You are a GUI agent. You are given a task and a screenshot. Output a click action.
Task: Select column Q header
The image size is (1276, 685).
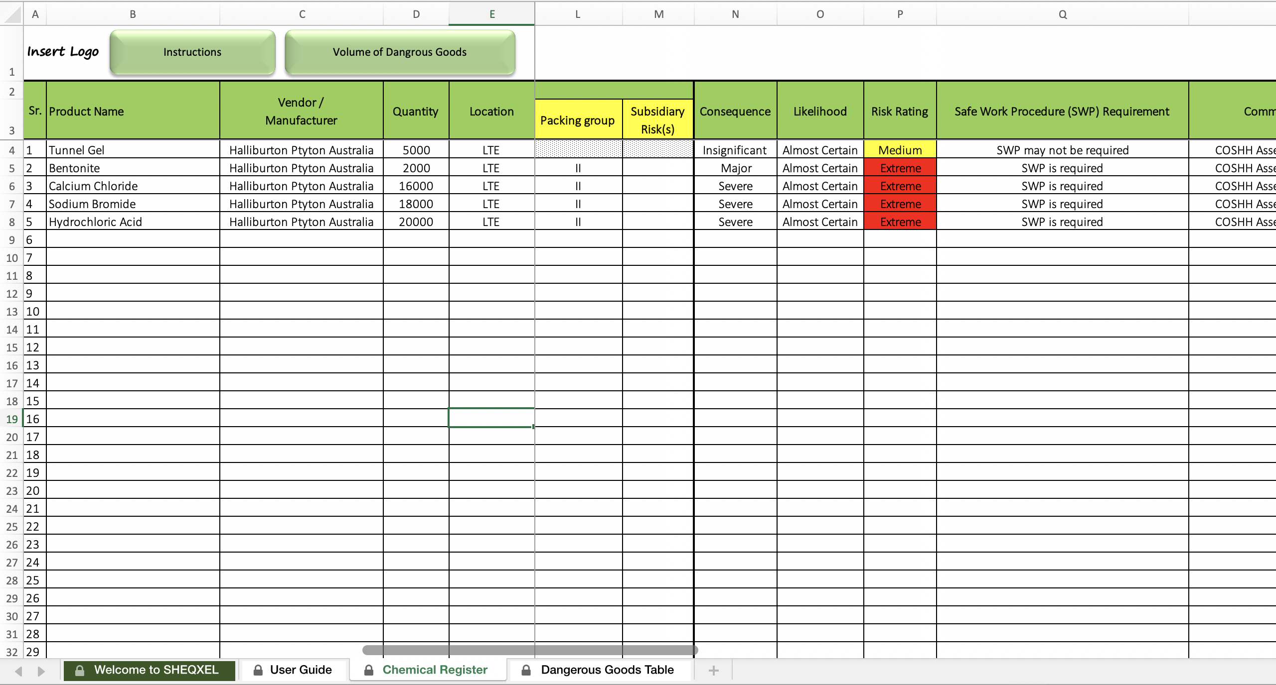[1063, 14]
